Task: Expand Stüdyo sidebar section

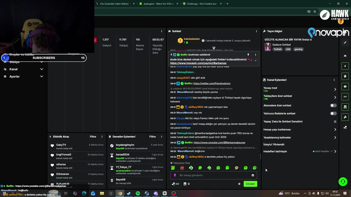Action: click(42, 62)
